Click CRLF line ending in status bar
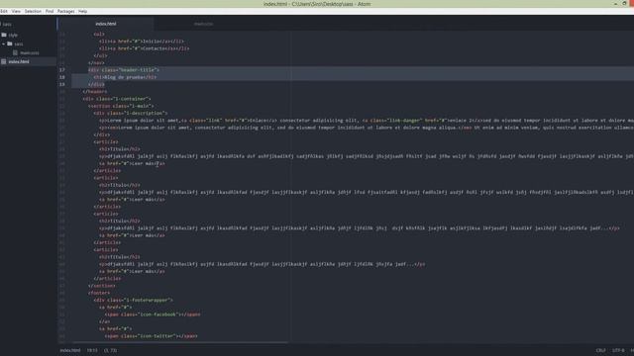634x356 pixels. 601,350
